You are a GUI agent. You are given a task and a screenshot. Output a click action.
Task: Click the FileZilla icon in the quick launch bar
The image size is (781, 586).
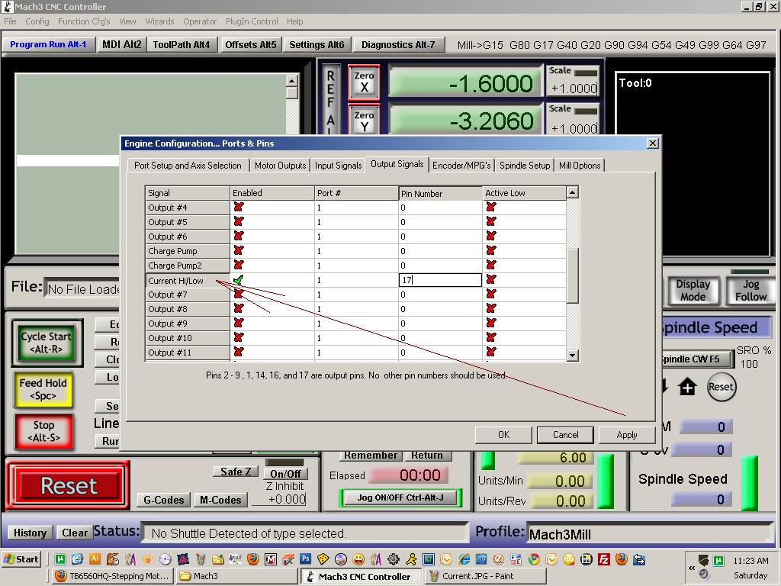point(604,559)
